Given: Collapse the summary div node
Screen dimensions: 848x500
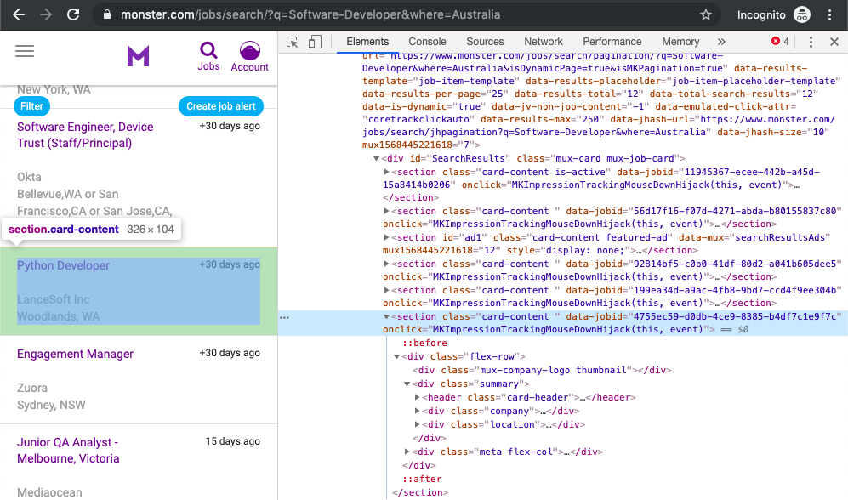Looking at the screenshot, I should coord(407,384).
